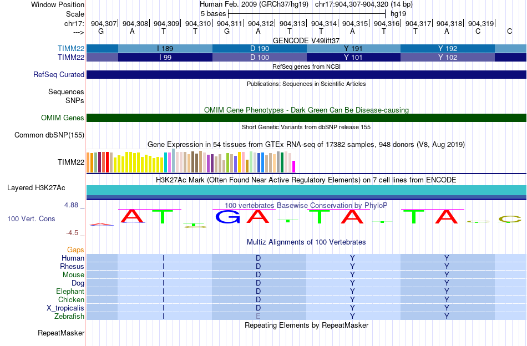Viewport: 527px width, 346px height.
Task: Click the teal Layered H3K27Ac signal band
Action: click(x=307, y=190)
